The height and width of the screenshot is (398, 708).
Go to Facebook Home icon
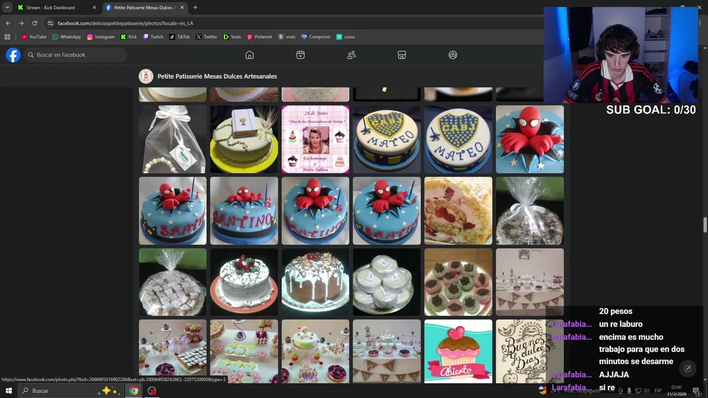pos(249,55)
